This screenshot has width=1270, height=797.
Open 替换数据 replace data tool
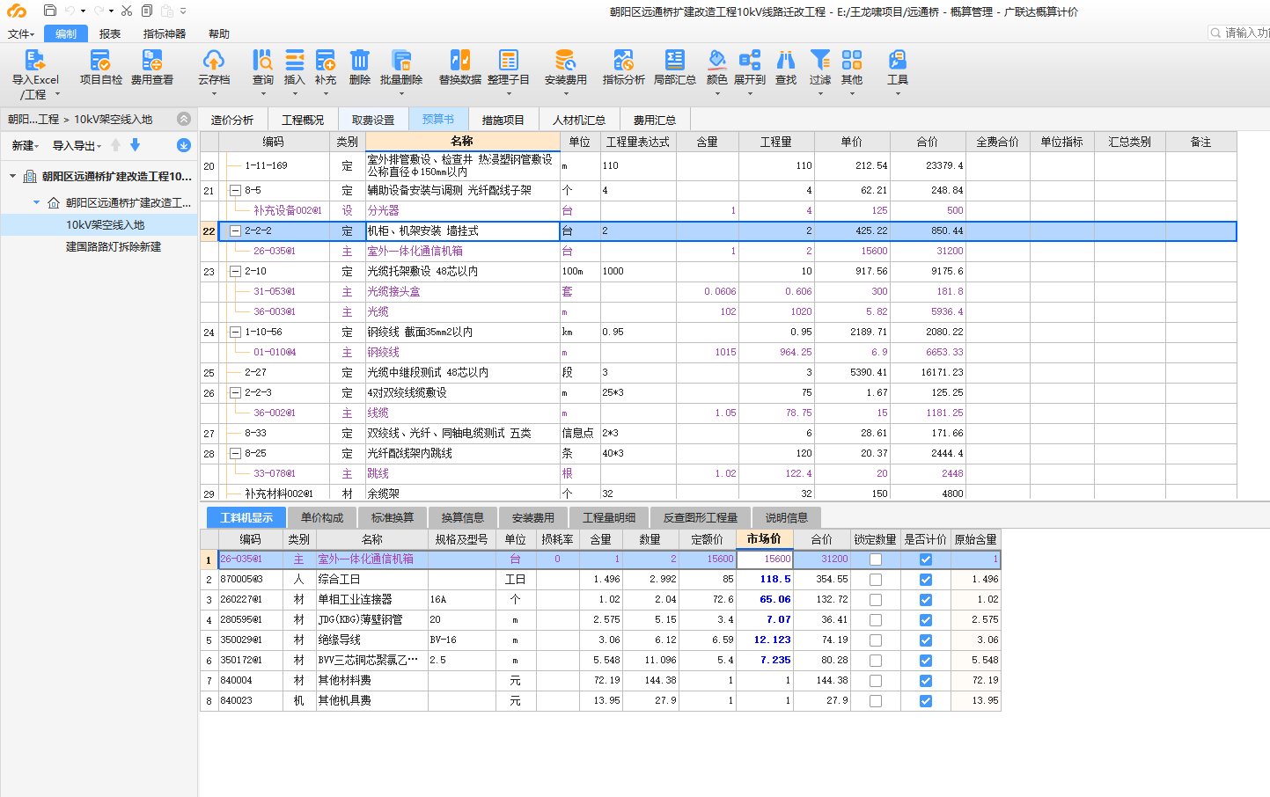click(459, 62)
